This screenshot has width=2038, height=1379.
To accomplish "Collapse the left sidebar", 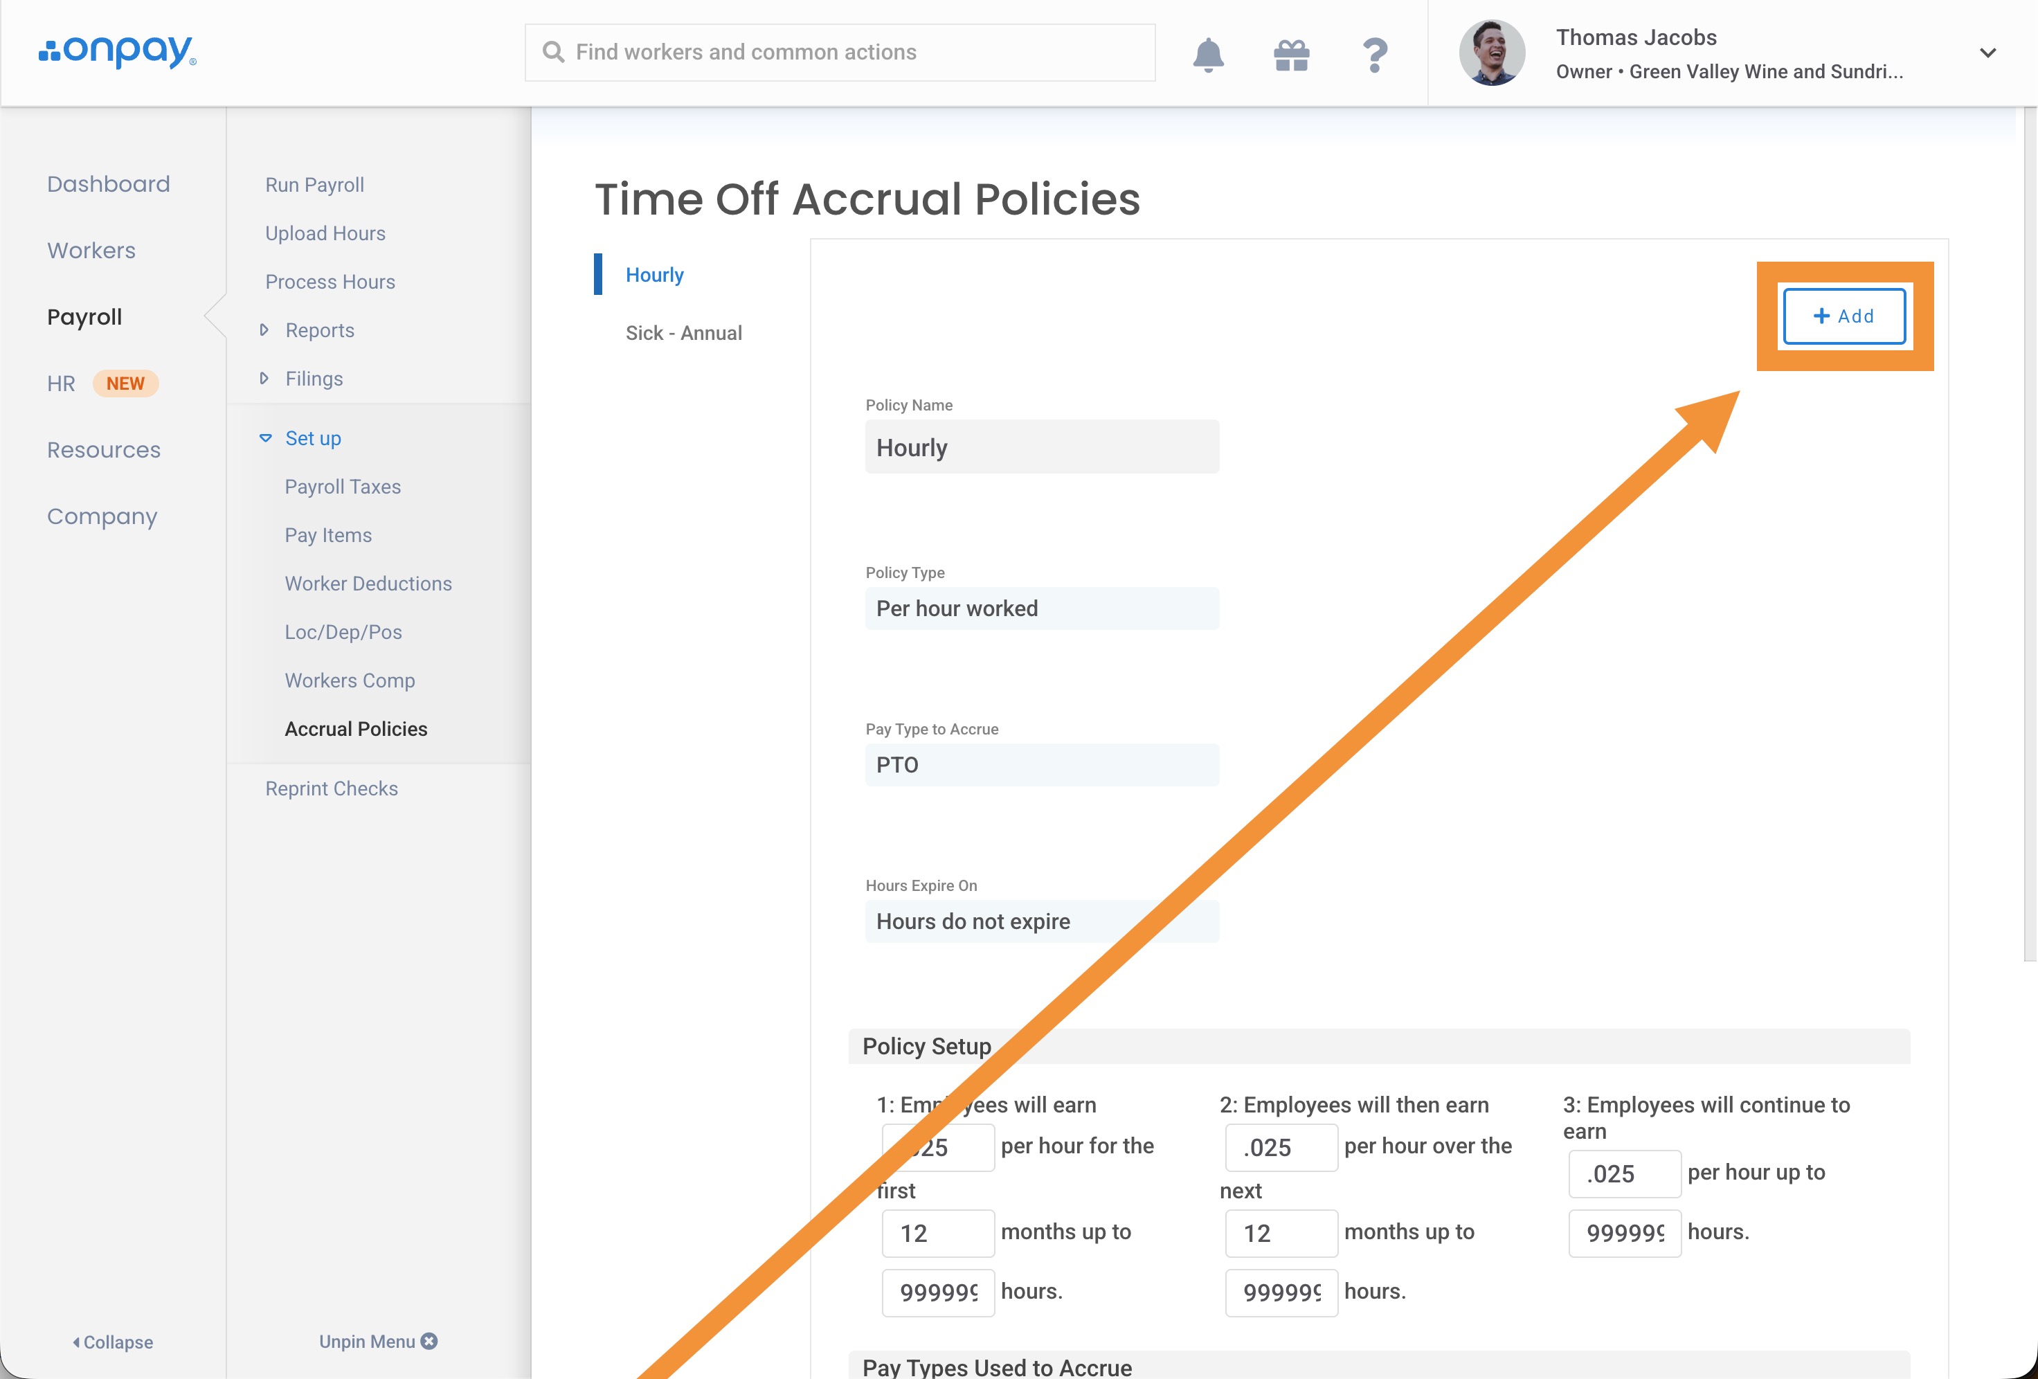I will [x=112, y=1342].
